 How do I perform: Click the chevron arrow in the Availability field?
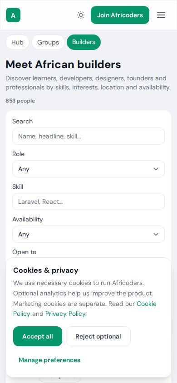(x=156, y=234)
